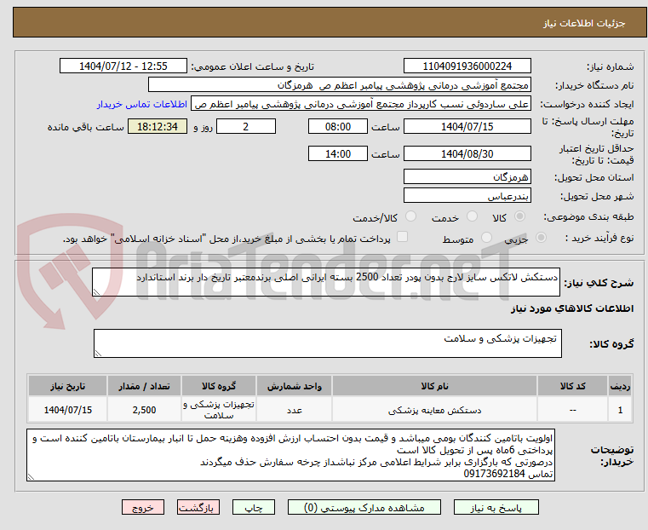Click the table cell دستکش معاینه پزشکی
The width and height of the screenshot is (648, 530).
(434, 410)
